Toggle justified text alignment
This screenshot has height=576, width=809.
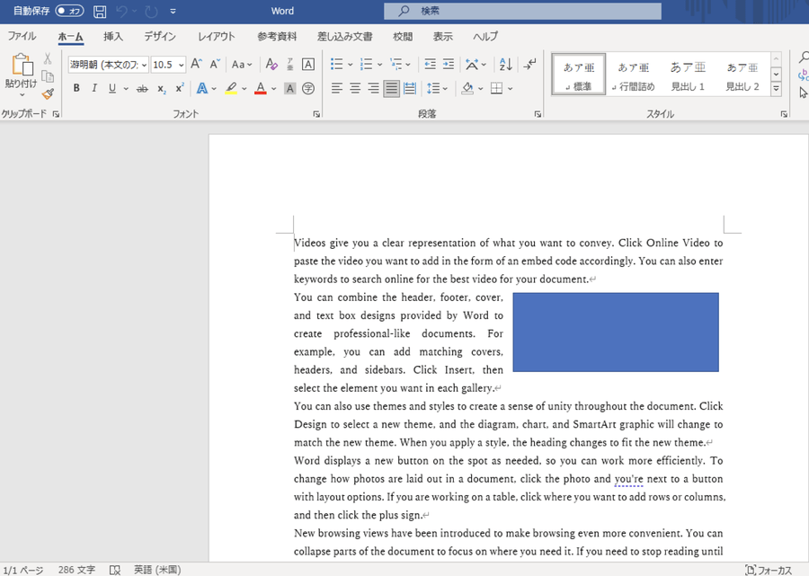coord(391,89)
